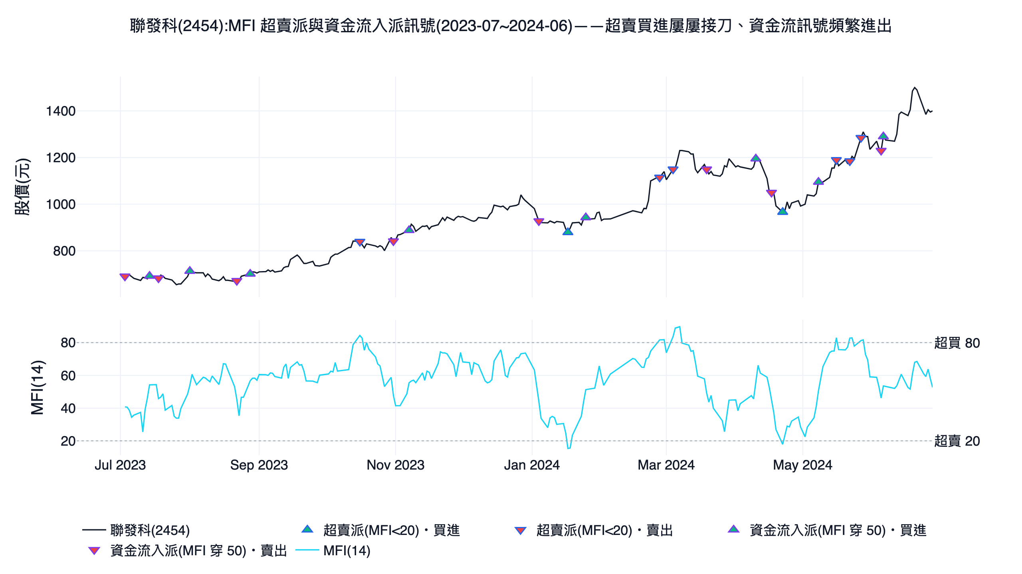The width and height of the screenshot is (1022, 574).
Task: Toggle the 聯發科(2454) price line legend entry
Action: click(x=136, y=530)
